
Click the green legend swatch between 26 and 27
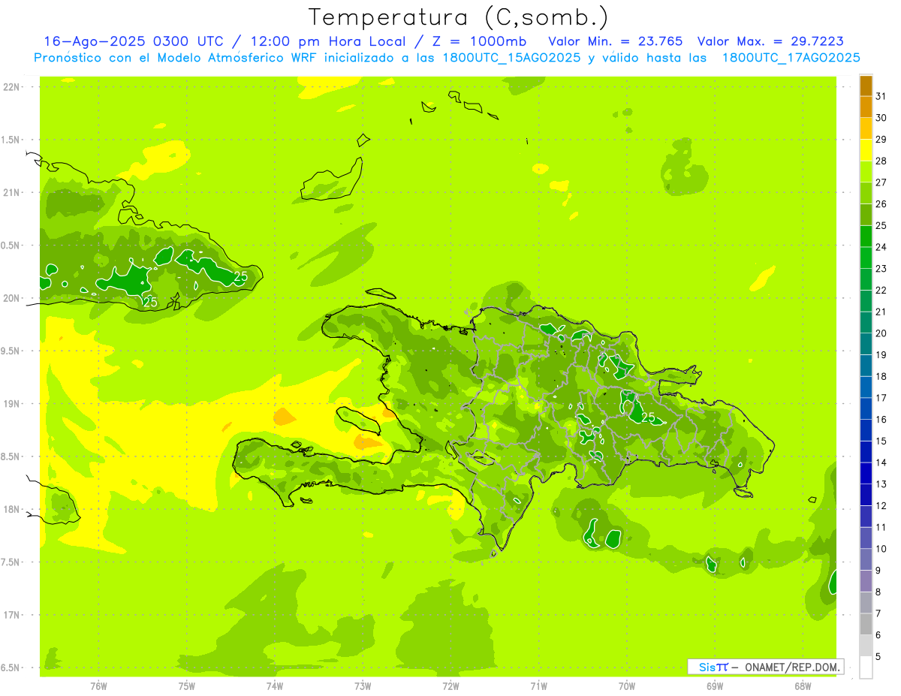point(866,193)
